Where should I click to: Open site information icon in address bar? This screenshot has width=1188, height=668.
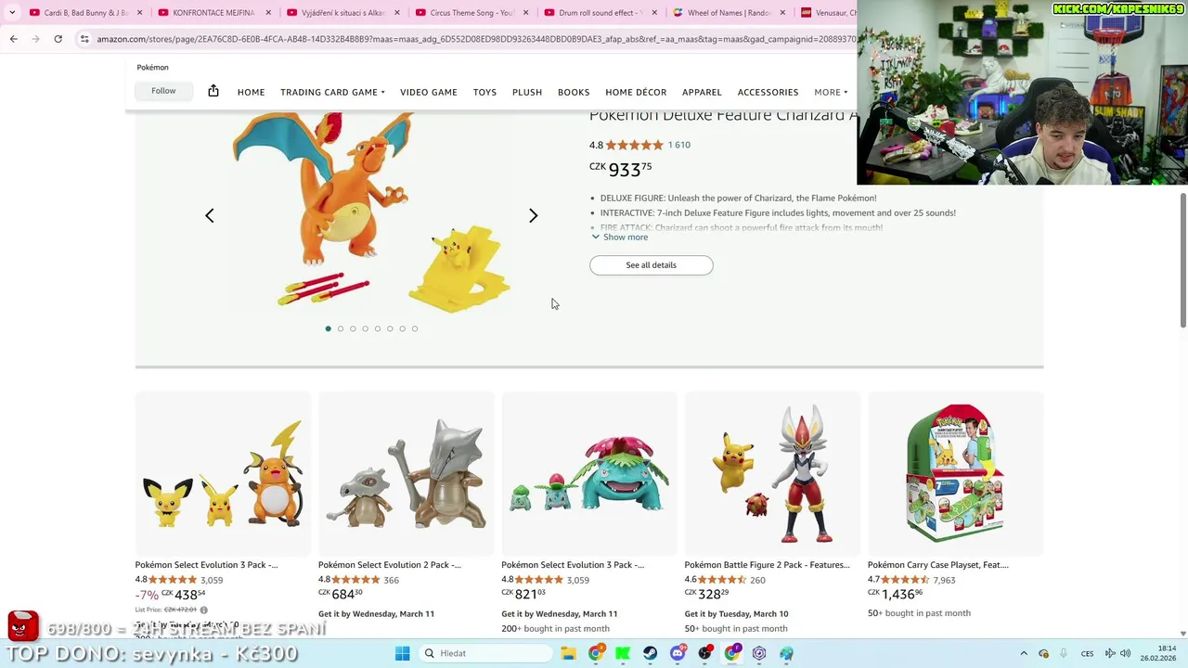(84, 39)
